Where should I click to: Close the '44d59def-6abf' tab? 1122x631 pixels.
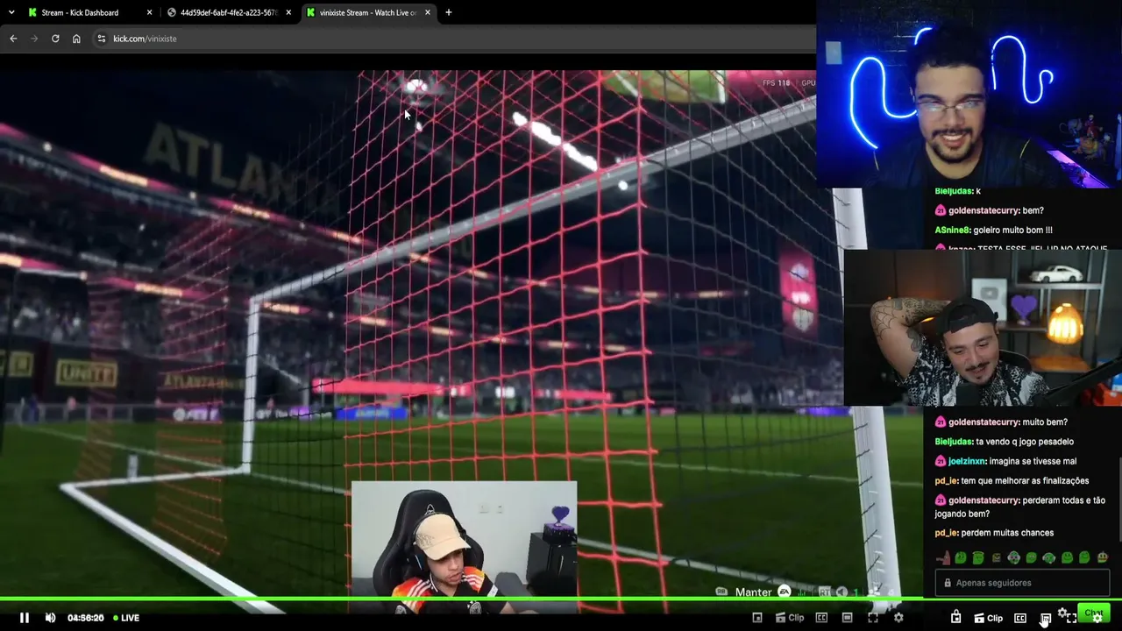pos(288,12)
